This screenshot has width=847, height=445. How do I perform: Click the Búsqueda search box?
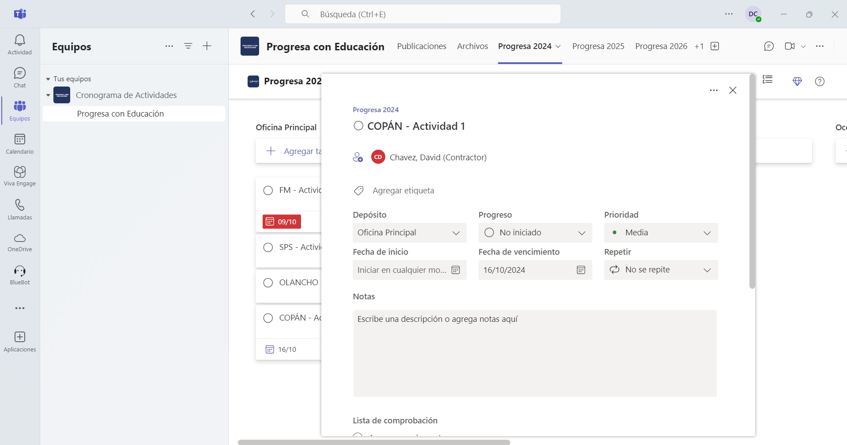click(x=423, y=14)
